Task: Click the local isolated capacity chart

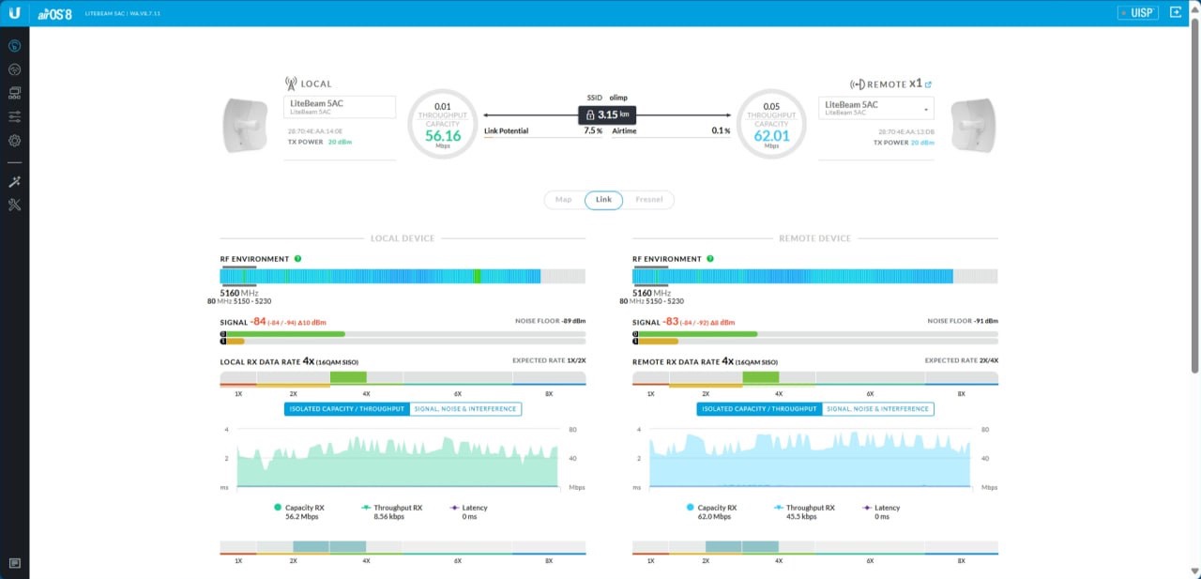Action: click(398, 459)
